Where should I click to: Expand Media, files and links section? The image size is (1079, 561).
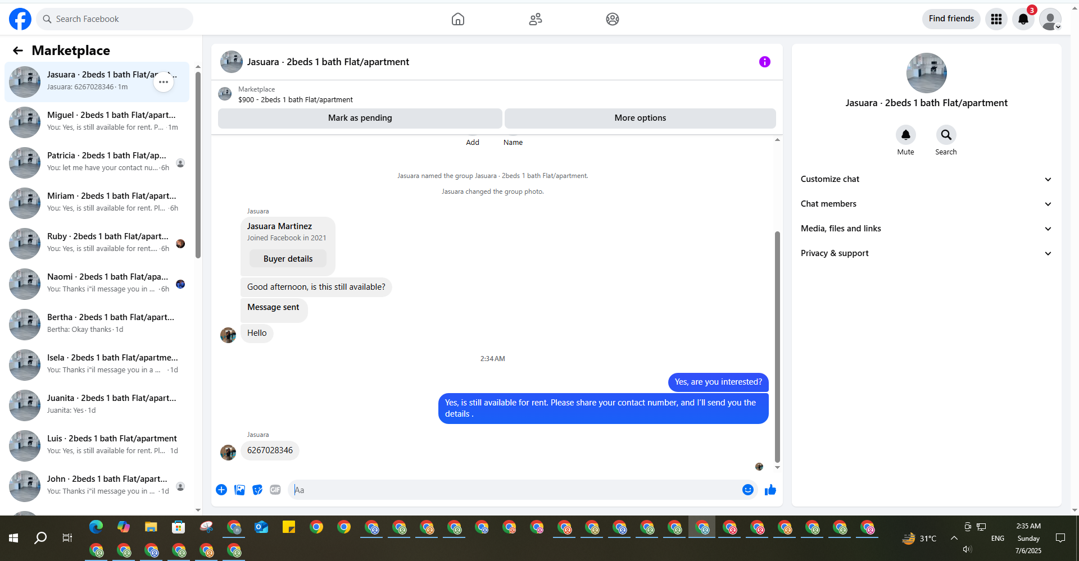(926, 229)
